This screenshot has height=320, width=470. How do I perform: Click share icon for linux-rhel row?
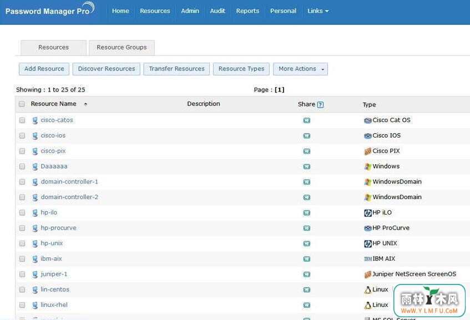click(307, 306)
